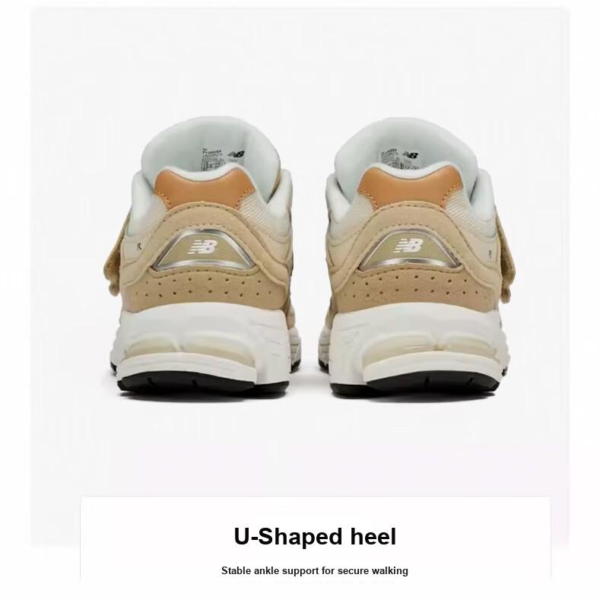This screenshot has width=600, height=600.
Task: Select the size label inside right shoe tongue
Action: click(390, 158)
